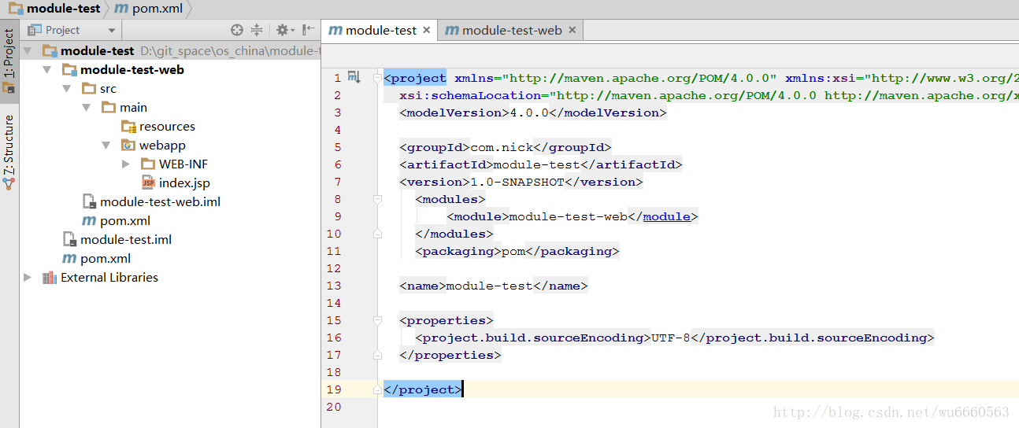This screenshot has width=1019, height=428.
Task: Collapse the module-test root tree node
Action: pyautogui.click(x=28, y=50)
